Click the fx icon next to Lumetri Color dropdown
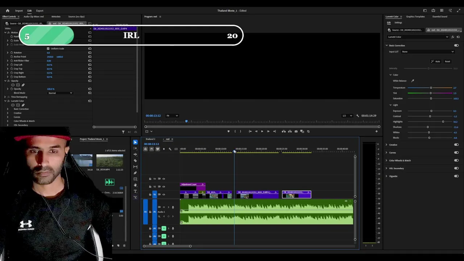 pyautogui.click(x=453, y=37)
